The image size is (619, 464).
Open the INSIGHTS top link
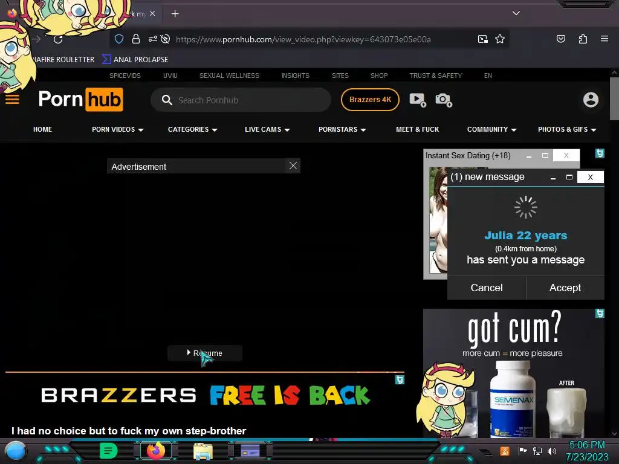click(295, 76)
